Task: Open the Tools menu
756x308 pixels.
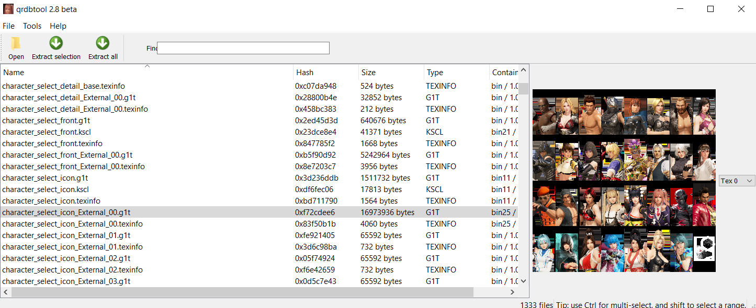Action: point(32,26)
